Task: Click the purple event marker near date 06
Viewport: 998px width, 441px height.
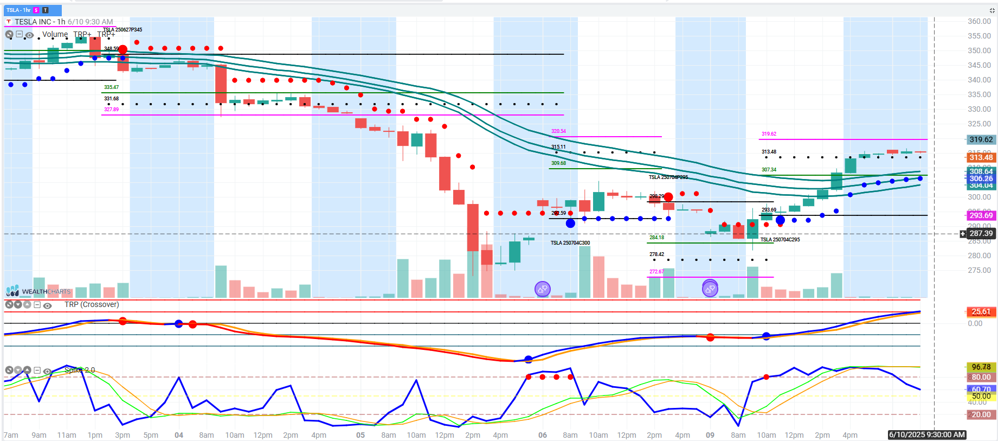Action: tap(542, 289)
